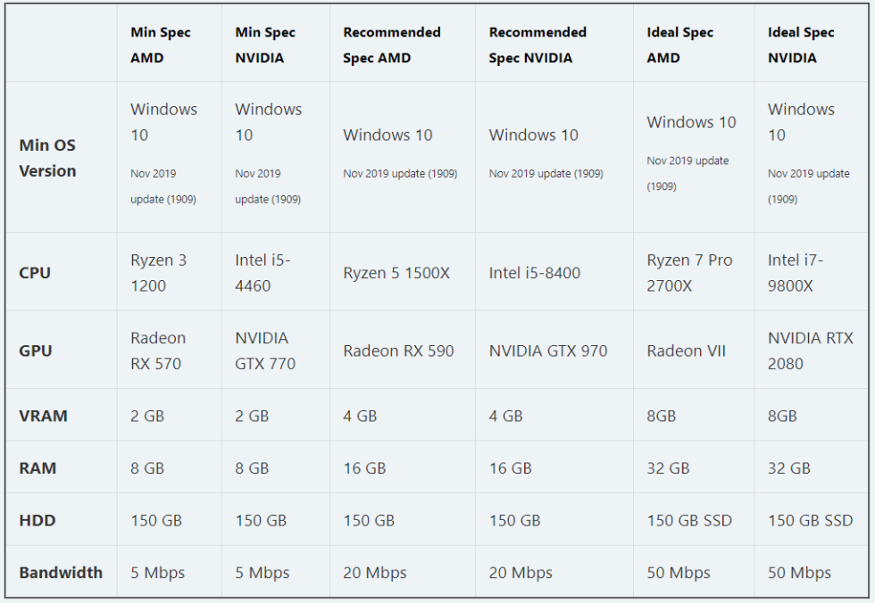Click the Radeon VII cell
Screen dimensions: 875x603
(x=686, y=351)
